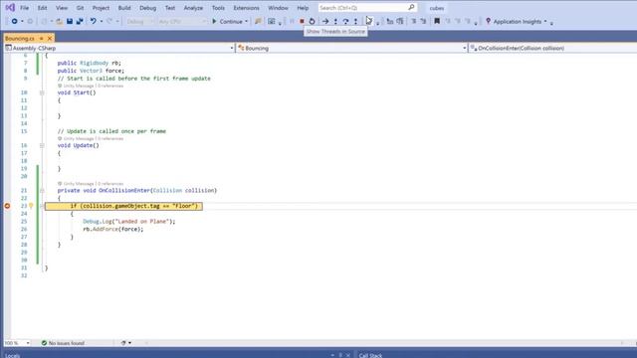Click the Open File folder icon

(60, 21)
